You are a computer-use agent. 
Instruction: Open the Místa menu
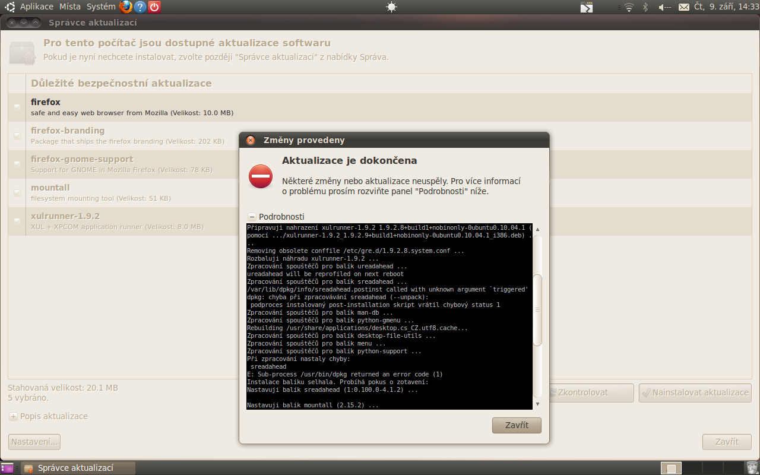click(70, 7)
